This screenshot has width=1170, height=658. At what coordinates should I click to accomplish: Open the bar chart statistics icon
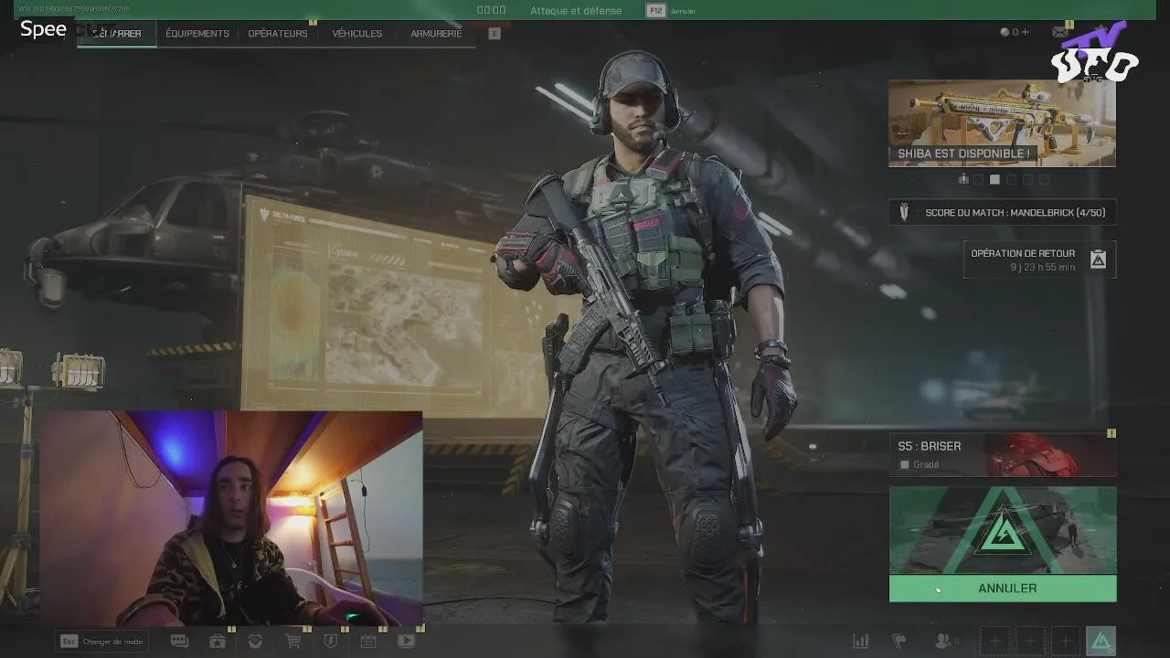pyautogui.click(x=860, y=642)
